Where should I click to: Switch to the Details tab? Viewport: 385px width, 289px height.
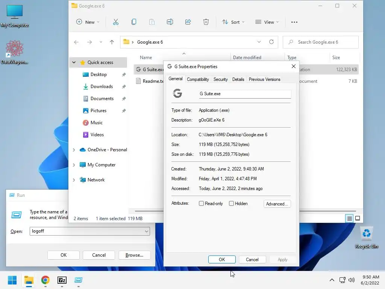pyautogui.click(x=238, y=79)
